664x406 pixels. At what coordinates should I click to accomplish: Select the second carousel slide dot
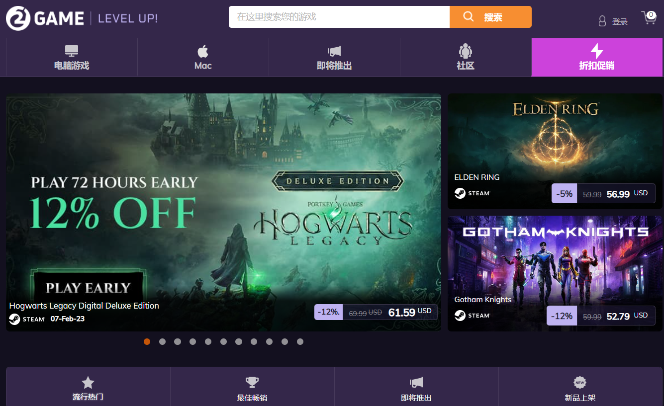pyautogui.click(x=162, y=341)
